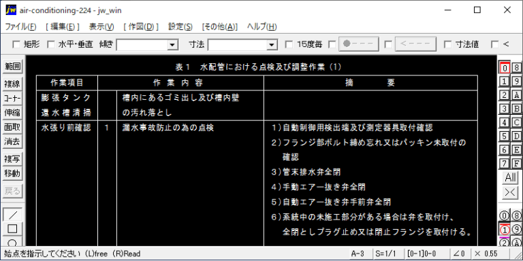Viewport: 523px width, 261px height.
Task: Select layer D button
Action: point(516,136)
